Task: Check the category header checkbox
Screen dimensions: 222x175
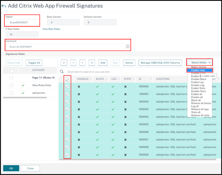Action: [x=12, y=71]
